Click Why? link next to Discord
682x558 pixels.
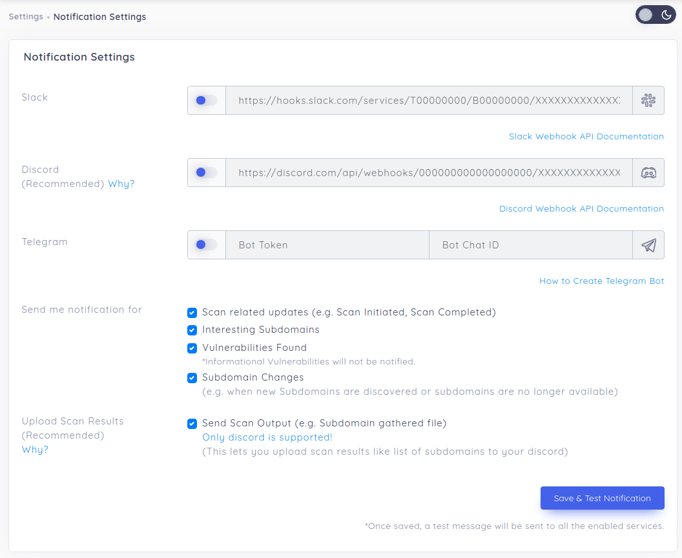click(121, 184)
